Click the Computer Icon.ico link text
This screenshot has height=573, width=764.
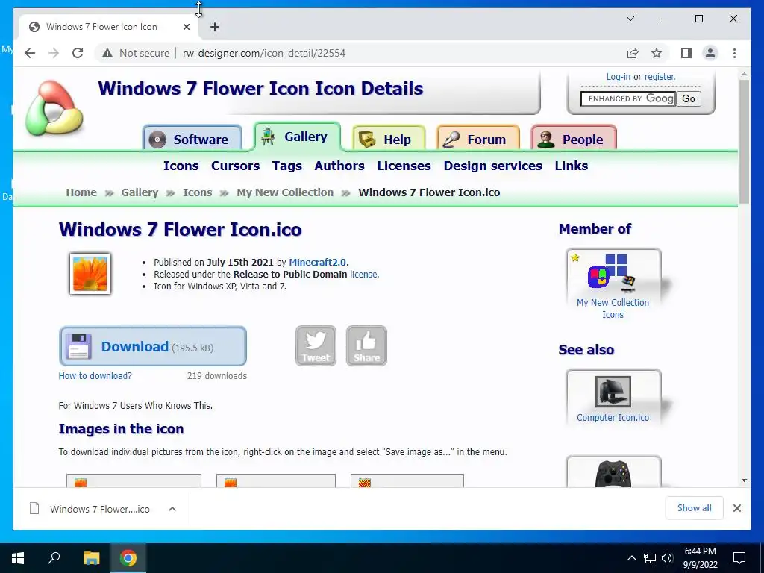pyautogui.click(x=613, y=418)
